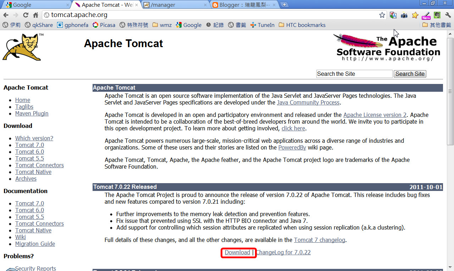Click the camera screenshot extension icon
The width and height of the screenshot is (454, 271).
404,15
